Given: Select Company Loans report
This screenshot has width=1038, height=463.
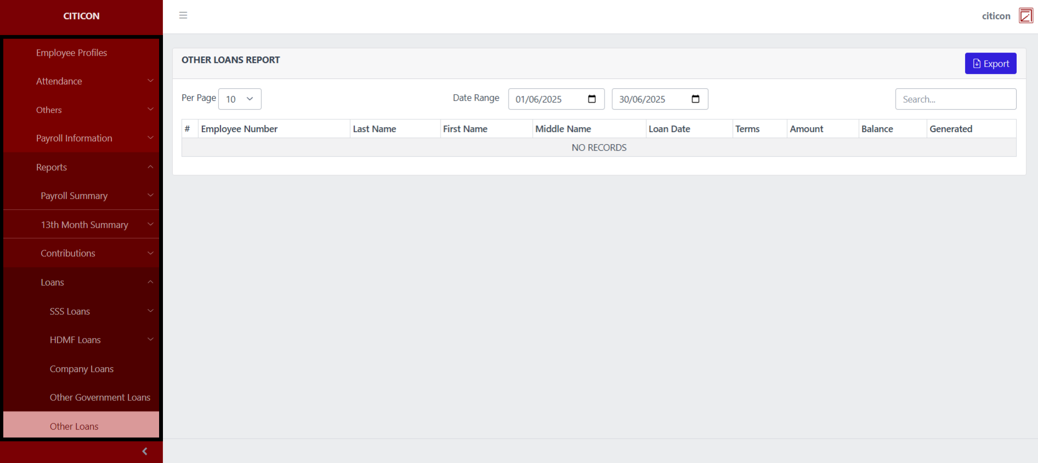Looking at the screenshot, I should coord(82,369).
